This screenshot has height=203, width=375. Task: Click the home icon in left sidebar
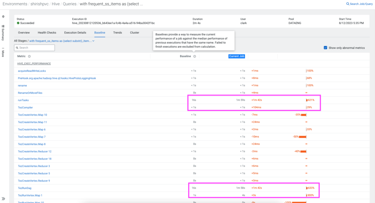[x=3, y=17]
